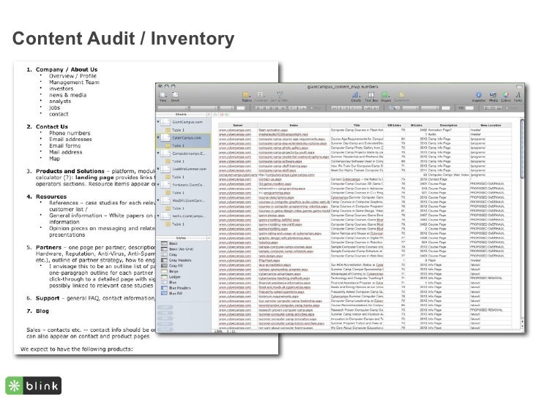
Task: Collapse the GiantCampus.com sheet triangle
Action: [158, 121]
